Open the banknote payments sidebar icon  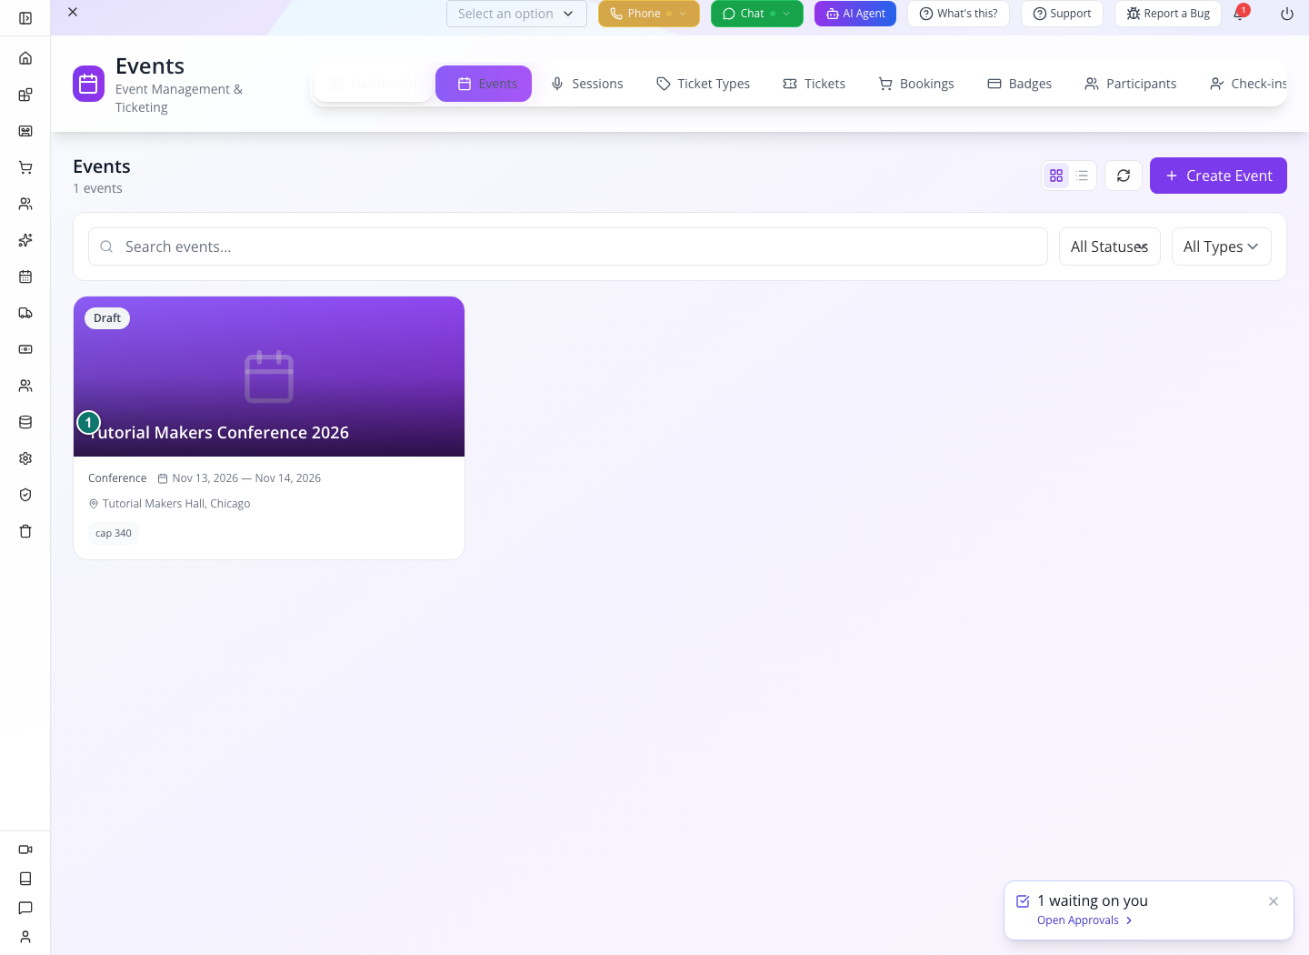coord(25,349)
